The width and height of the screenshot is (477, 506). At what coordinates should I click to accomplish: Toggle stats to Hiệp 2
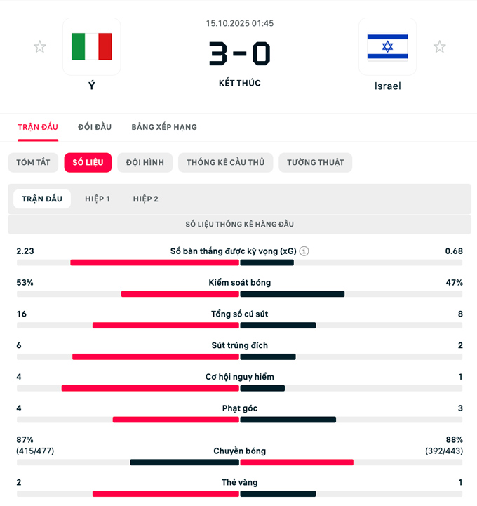[x=146, y=199]
